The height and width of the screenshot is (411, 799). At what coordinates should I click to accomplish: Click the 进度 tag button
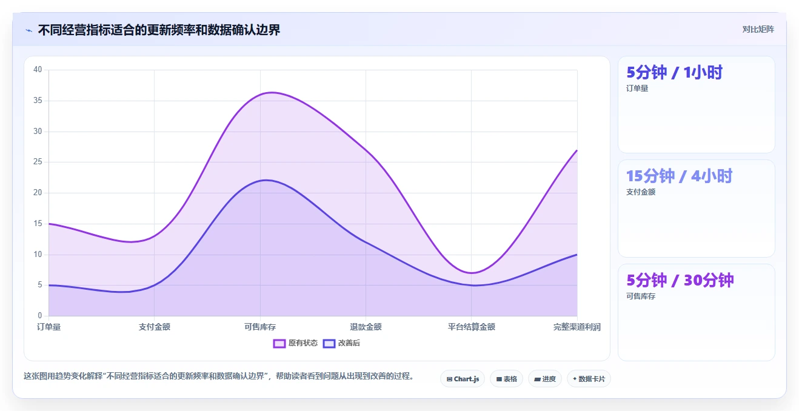[545, 379]
